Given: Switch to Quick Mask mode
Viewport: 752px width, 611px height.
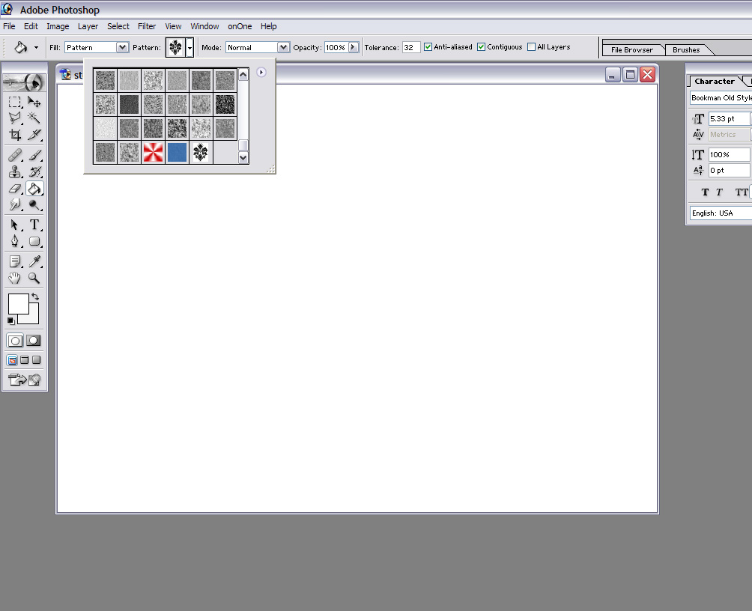Looking at the screenshot, I should tap(33, 341).
